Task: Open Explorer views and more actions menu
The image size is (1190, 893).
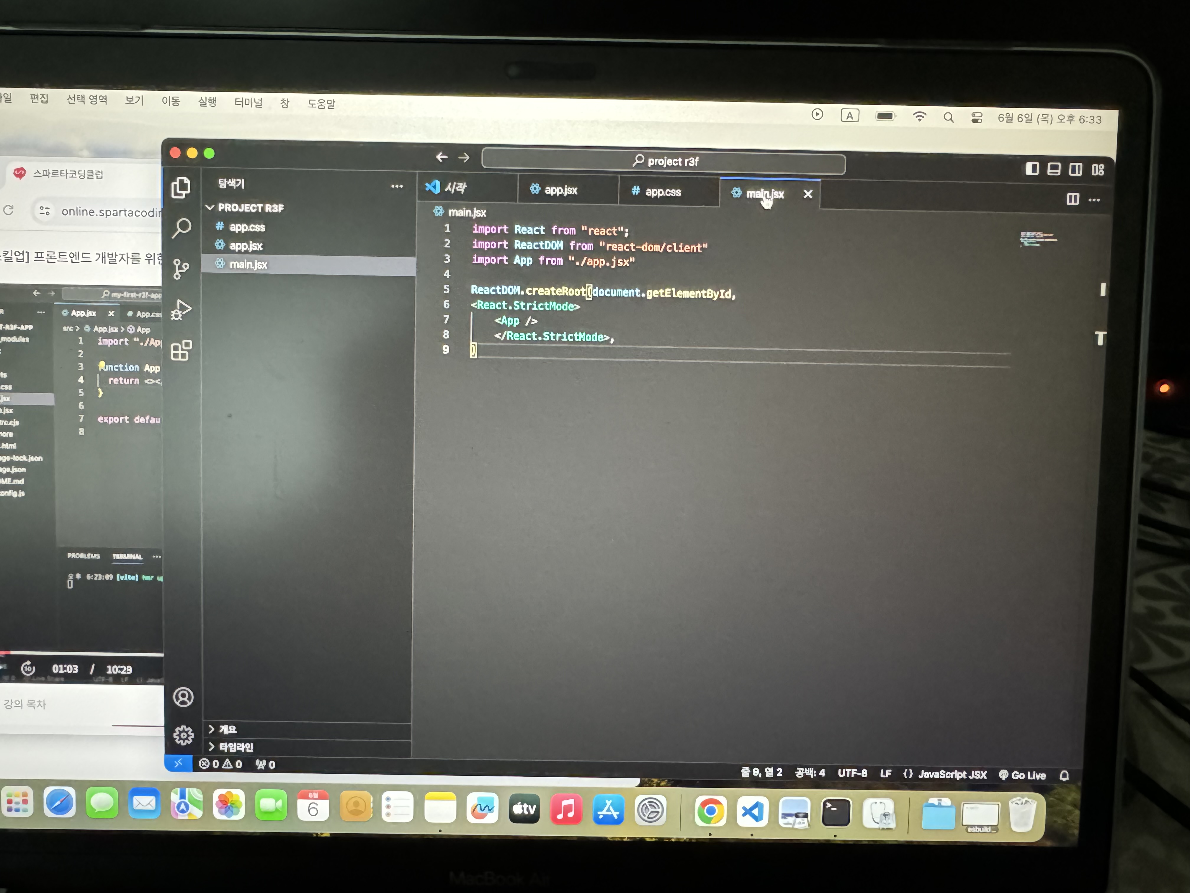Action: 397,186
